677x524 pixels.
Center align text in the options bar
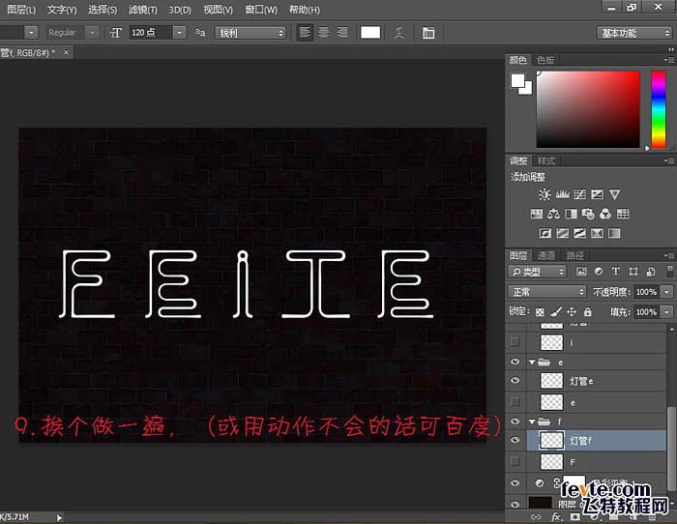(324, 32)
